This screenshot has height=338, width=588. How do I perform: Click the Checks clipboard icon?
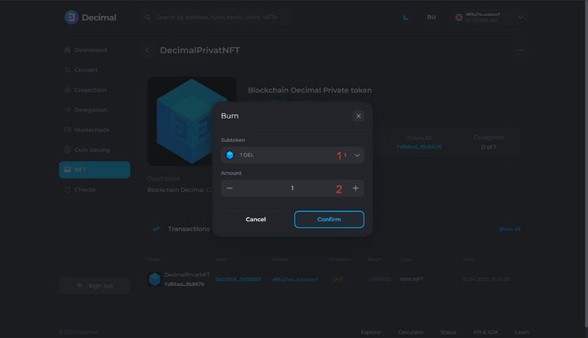67,190
